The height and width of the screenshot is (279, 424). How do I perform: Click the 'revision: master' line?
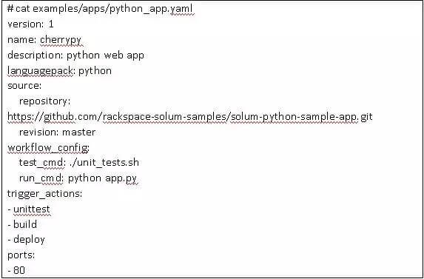pyautogui.click(x=57, y=132)
